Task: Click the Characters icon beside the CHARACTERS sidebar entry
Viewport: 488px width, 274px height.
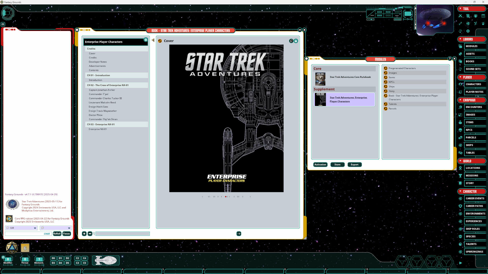Action: (x=461, y=84)
